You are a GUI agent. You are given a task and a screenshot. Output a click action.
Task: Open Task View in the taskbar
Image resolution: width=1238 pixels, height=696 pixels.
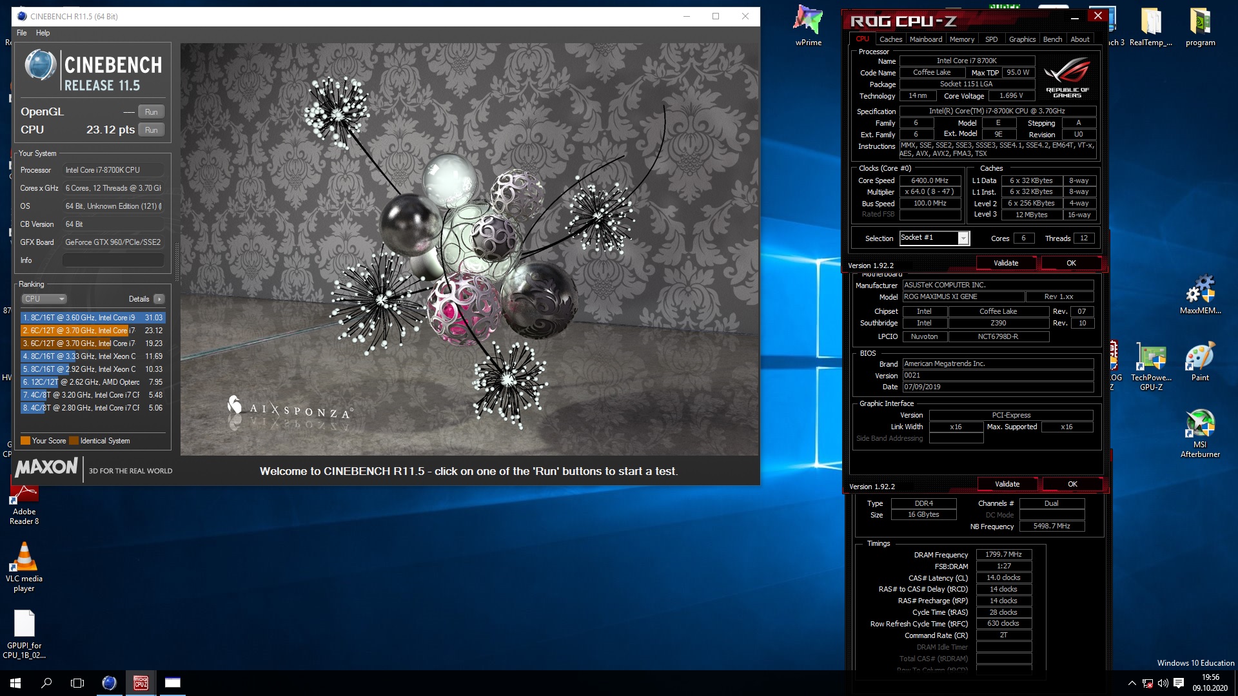[77, 683]
